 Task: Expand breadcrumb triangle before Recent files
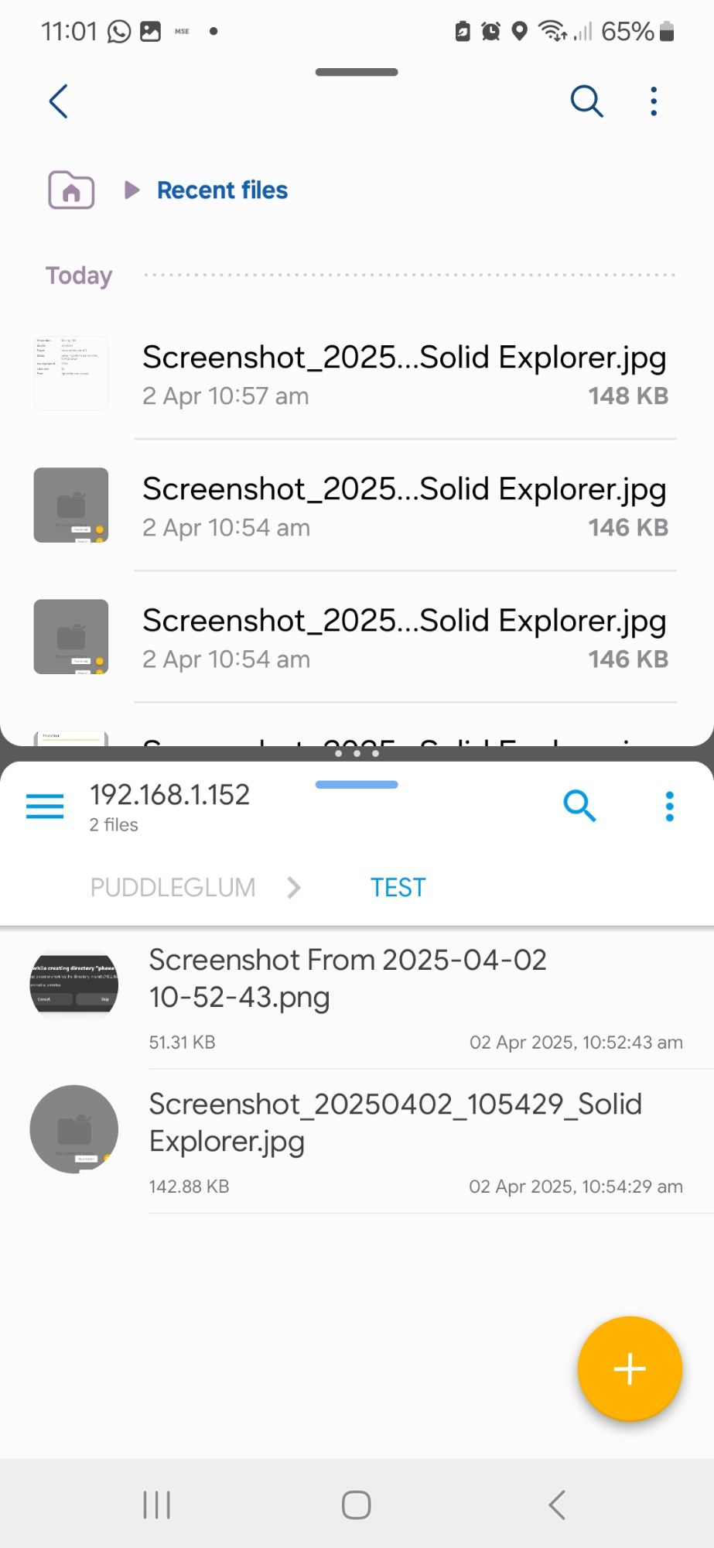pyautogui.click(x=132, y=190)
